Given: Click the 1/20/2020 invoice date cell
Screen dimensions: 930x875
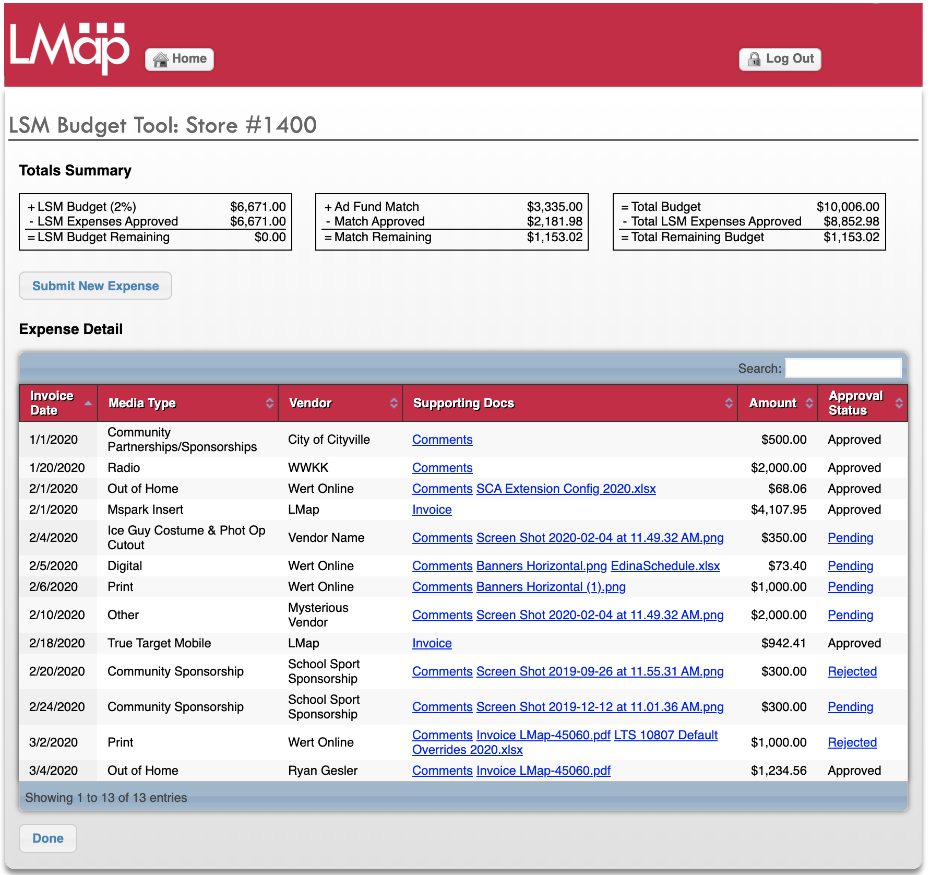Looking at the screenshot, I should coord(57,468).
